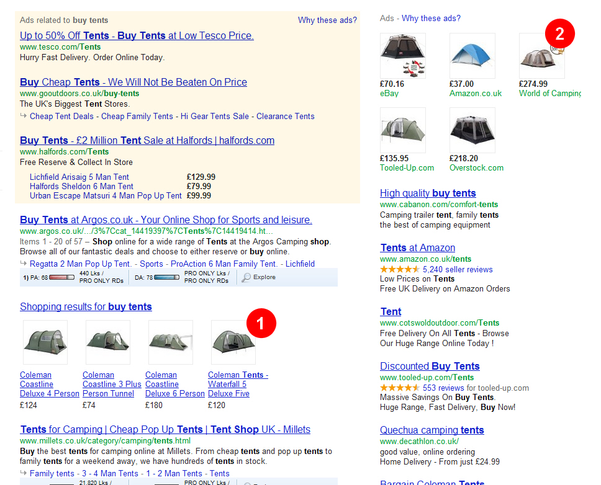Open Regatta 2 Man Pop Up Tent sitelink
This screenshot has width=601, height=485.
click(81, 264)
